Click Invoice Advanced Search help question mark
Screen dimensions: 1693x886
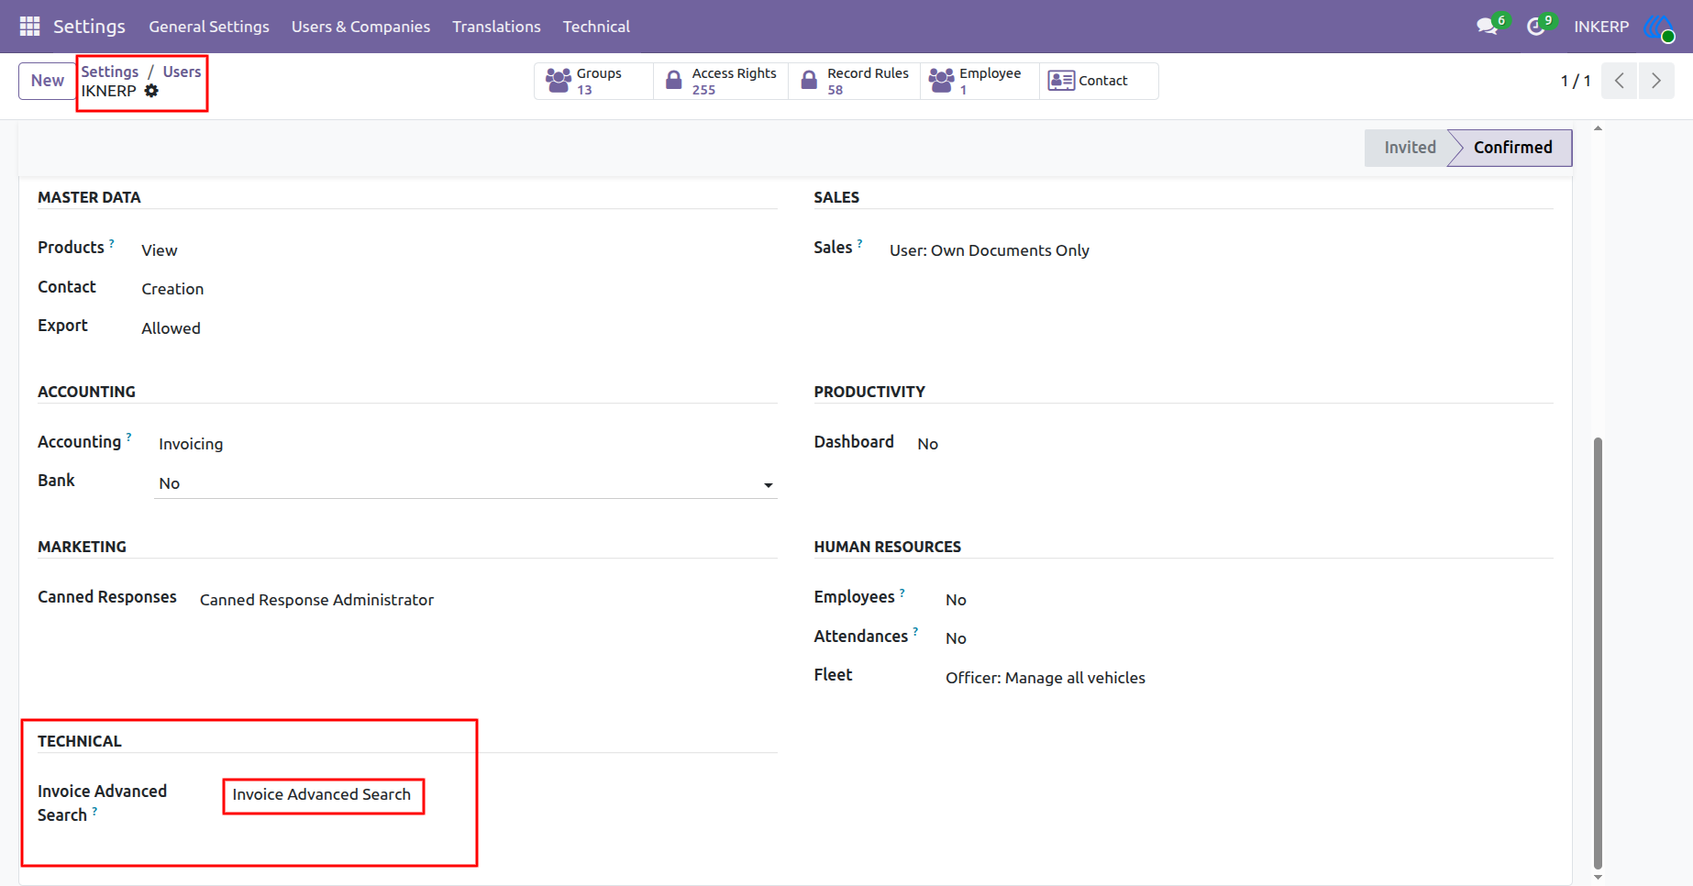[94, 811]
